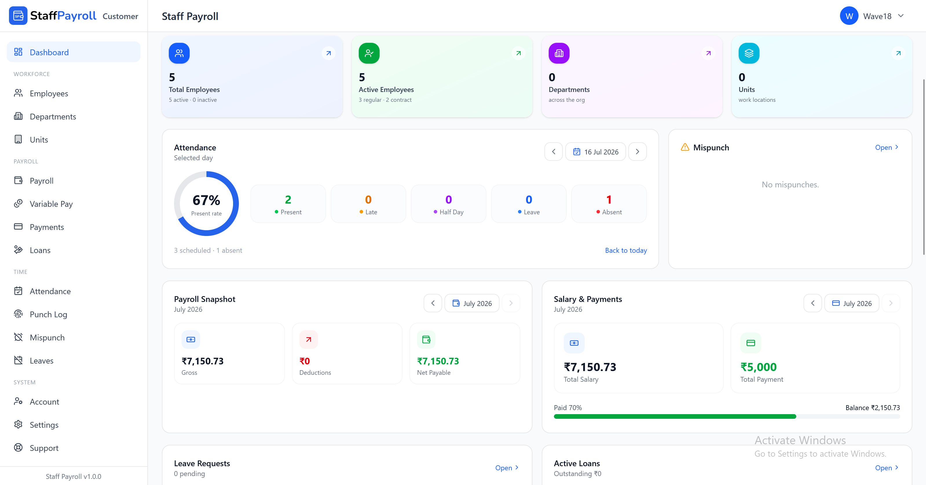Click the Leave count tile
Image resolution: width=926 pixels, height=485 pixels.
click(x=529, y=204)
